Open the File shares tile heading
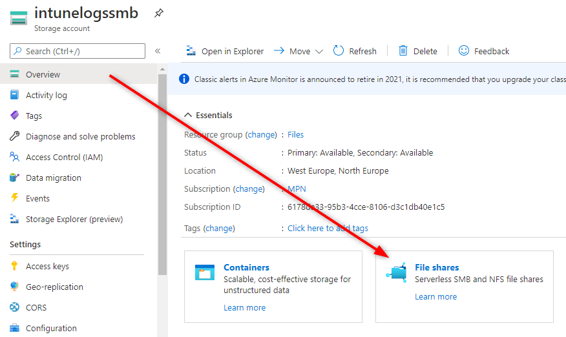Image resolution: width=566 pixels, height=337 pixels. pos(437,267)
